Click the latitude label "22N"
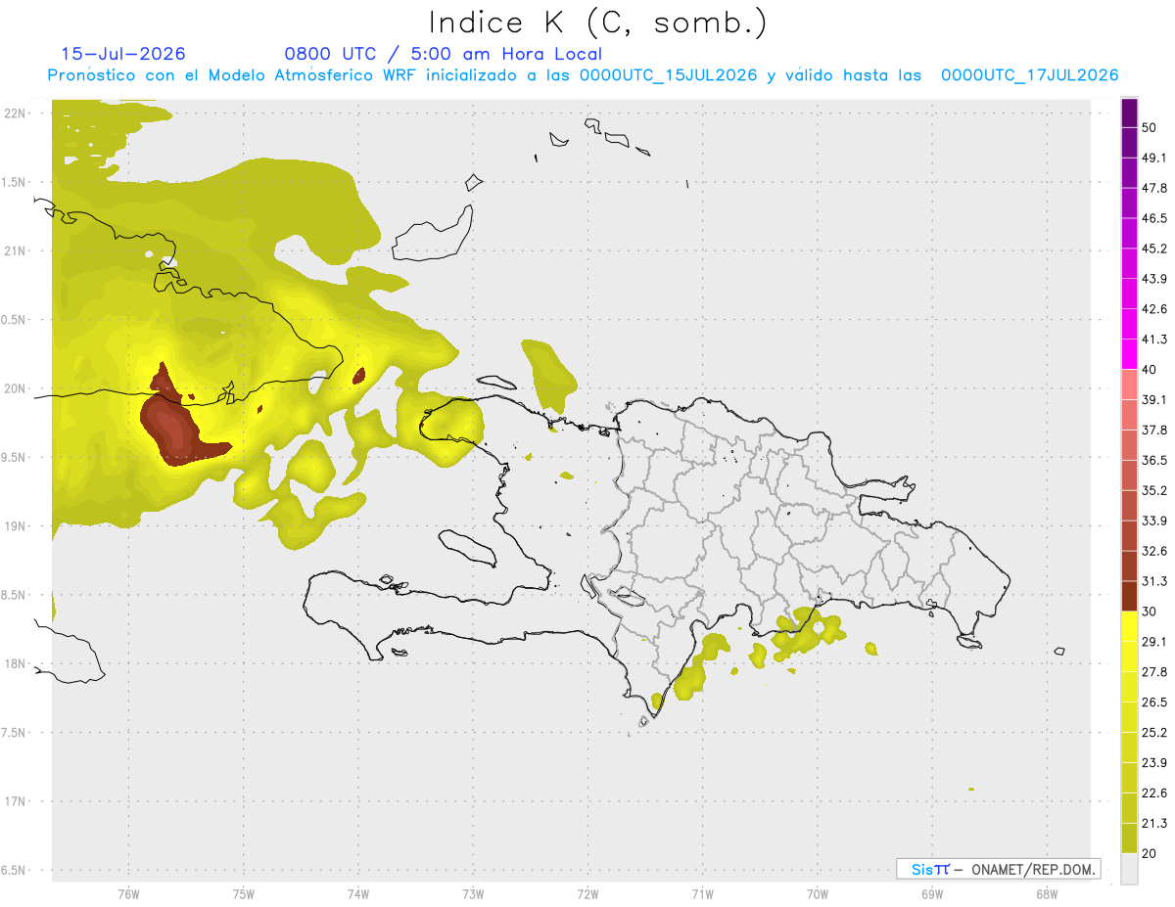1175x907 pixels. tap(17, 113)
